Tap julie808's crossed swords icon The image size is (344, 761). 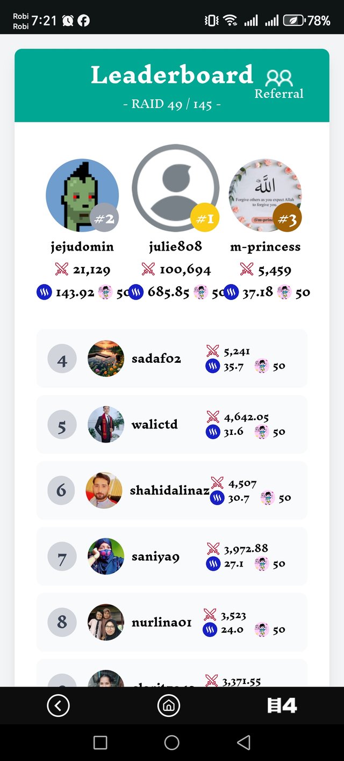[148, 269]
